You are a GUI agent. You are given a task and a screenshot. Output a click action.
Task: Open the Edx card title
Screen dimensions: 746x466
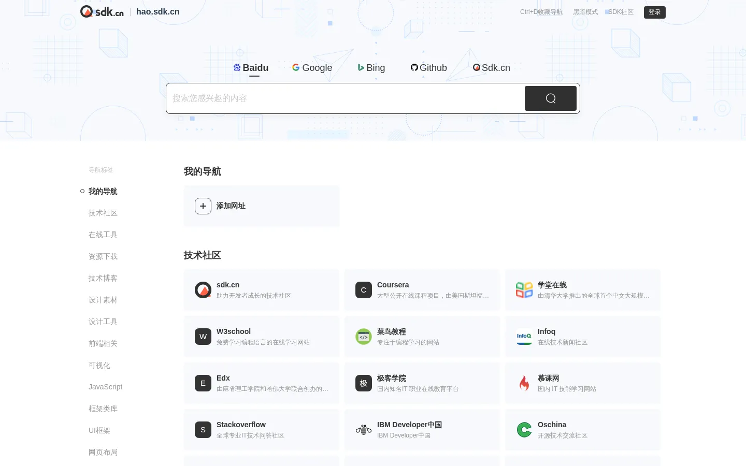tap(223, 378)
